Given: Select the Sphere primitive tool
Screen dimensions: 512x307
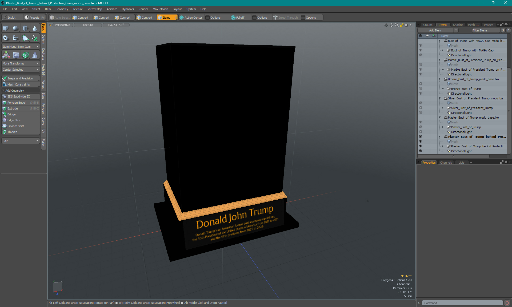Looking at the screenshot, I should (x=15, y=28).
